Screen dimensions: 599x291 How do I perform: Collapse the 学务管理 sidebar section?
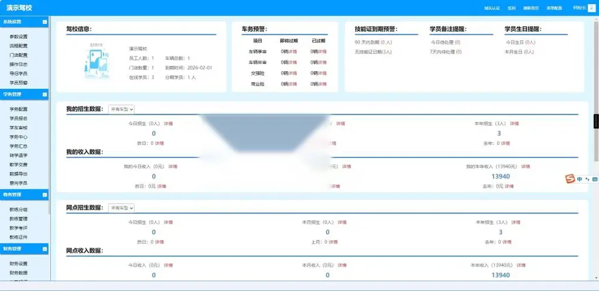point(45,95)
